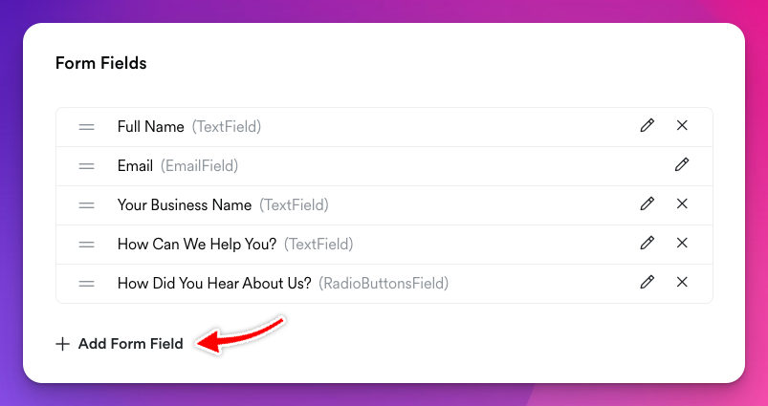Click the Your Business Name drag handle
The height and width of the screenshot is (406, 768).
[x=87, y=205]
